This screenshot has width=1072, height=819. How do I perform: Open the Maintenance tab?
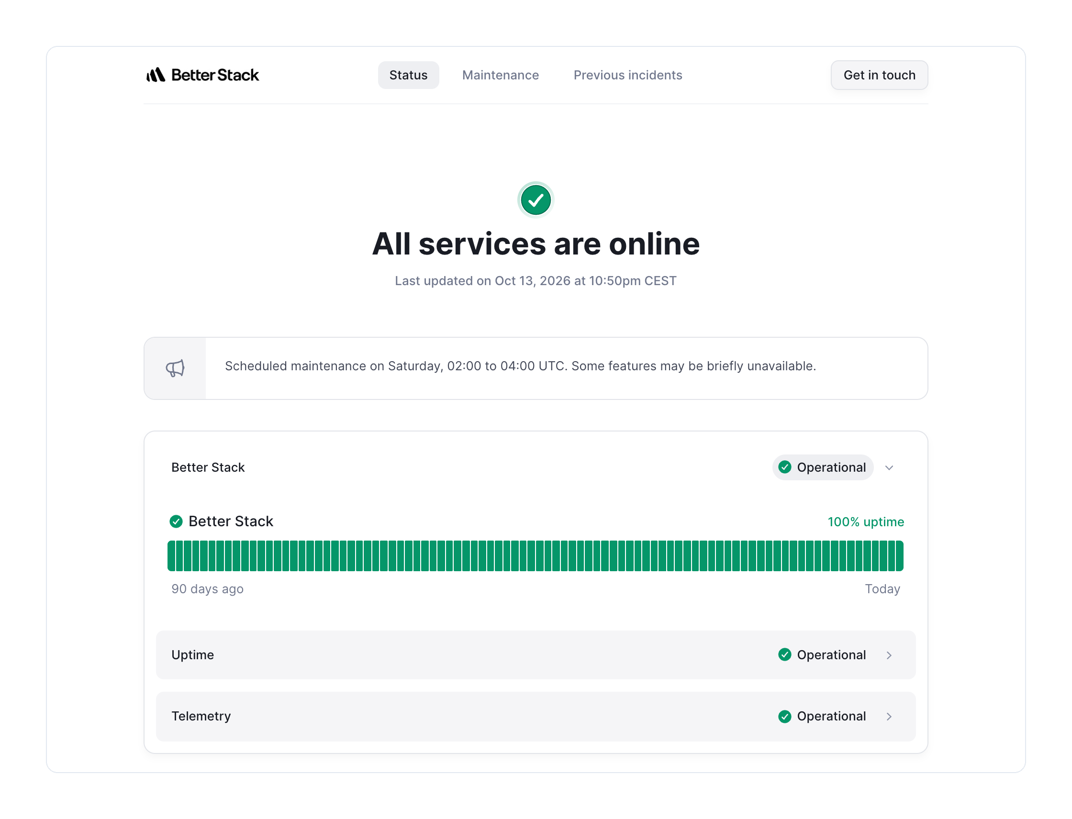click(501, 75)
